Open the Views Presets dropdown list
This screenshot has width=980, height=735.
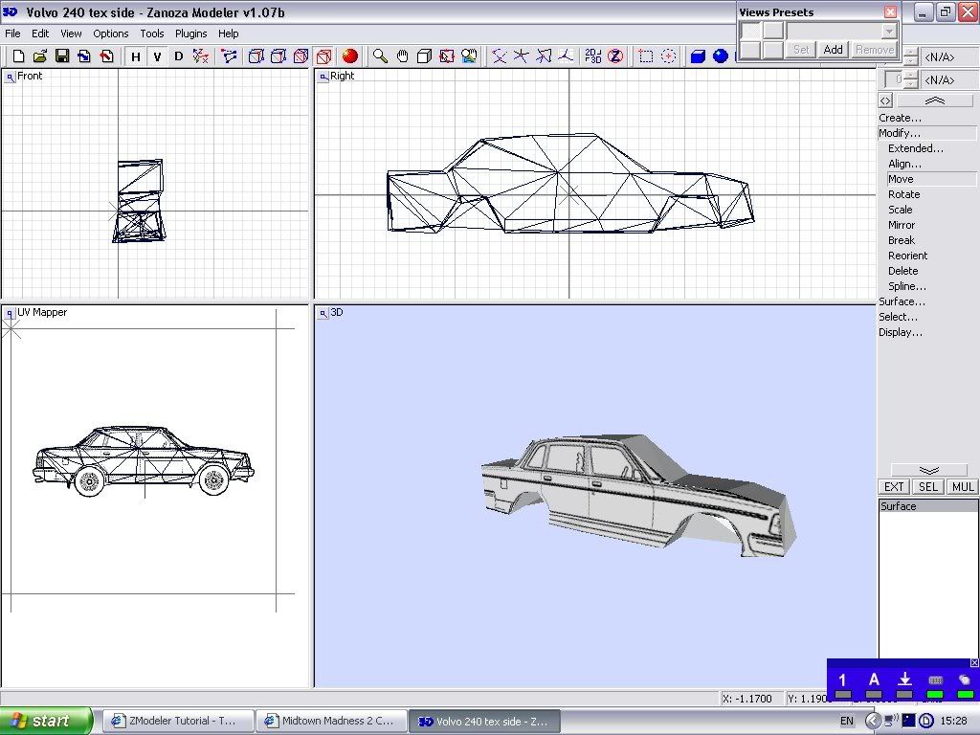click(889, 31)
